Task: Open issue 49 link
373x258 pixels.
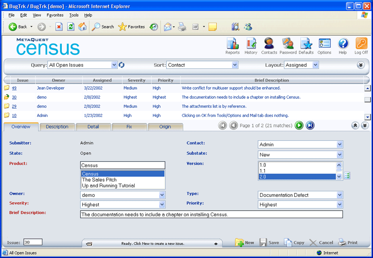Action: click(x=14, y=88)
